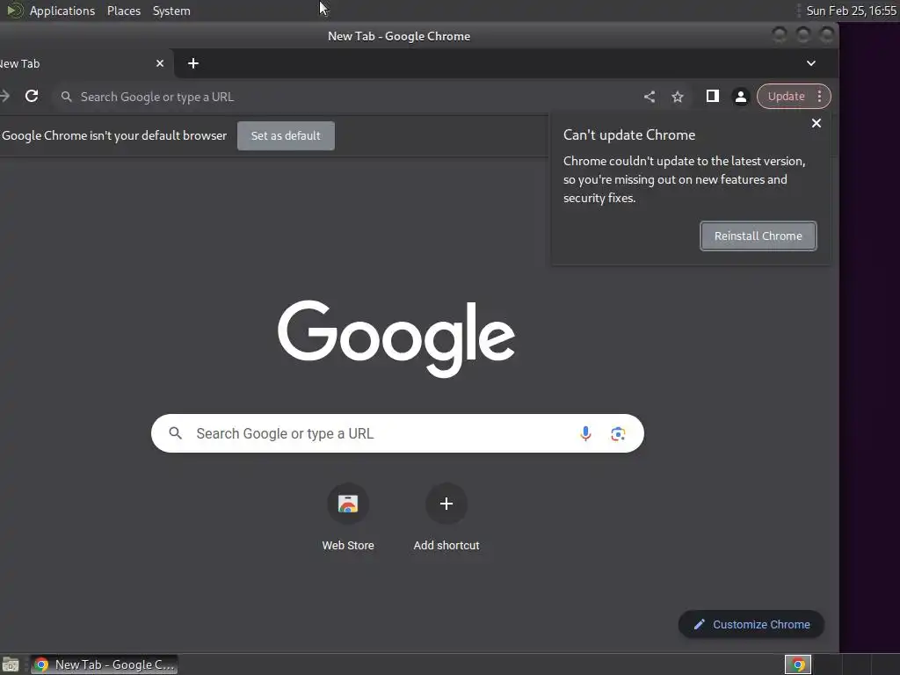900x675 pixels.
Task: Open a new tab with the plus button
Action: [x=193, y=63]
